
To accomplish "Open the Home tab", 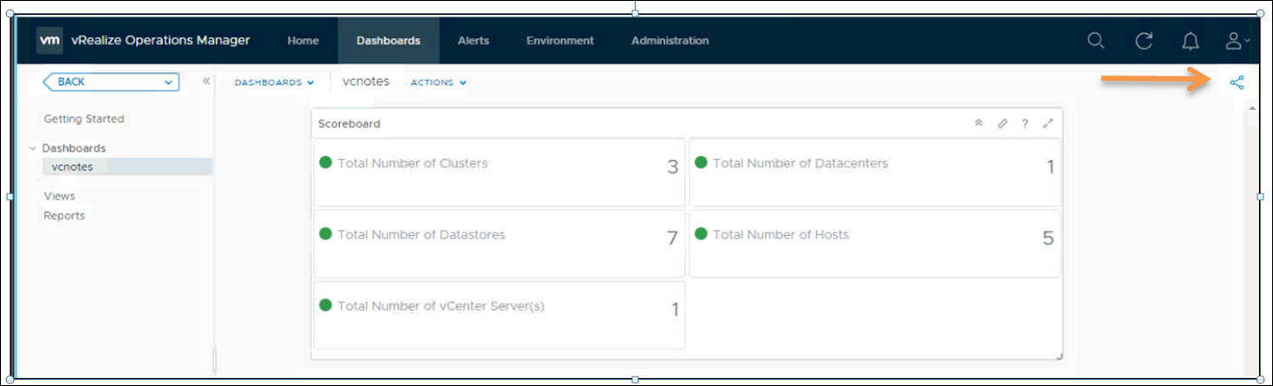I will (304, 41).
